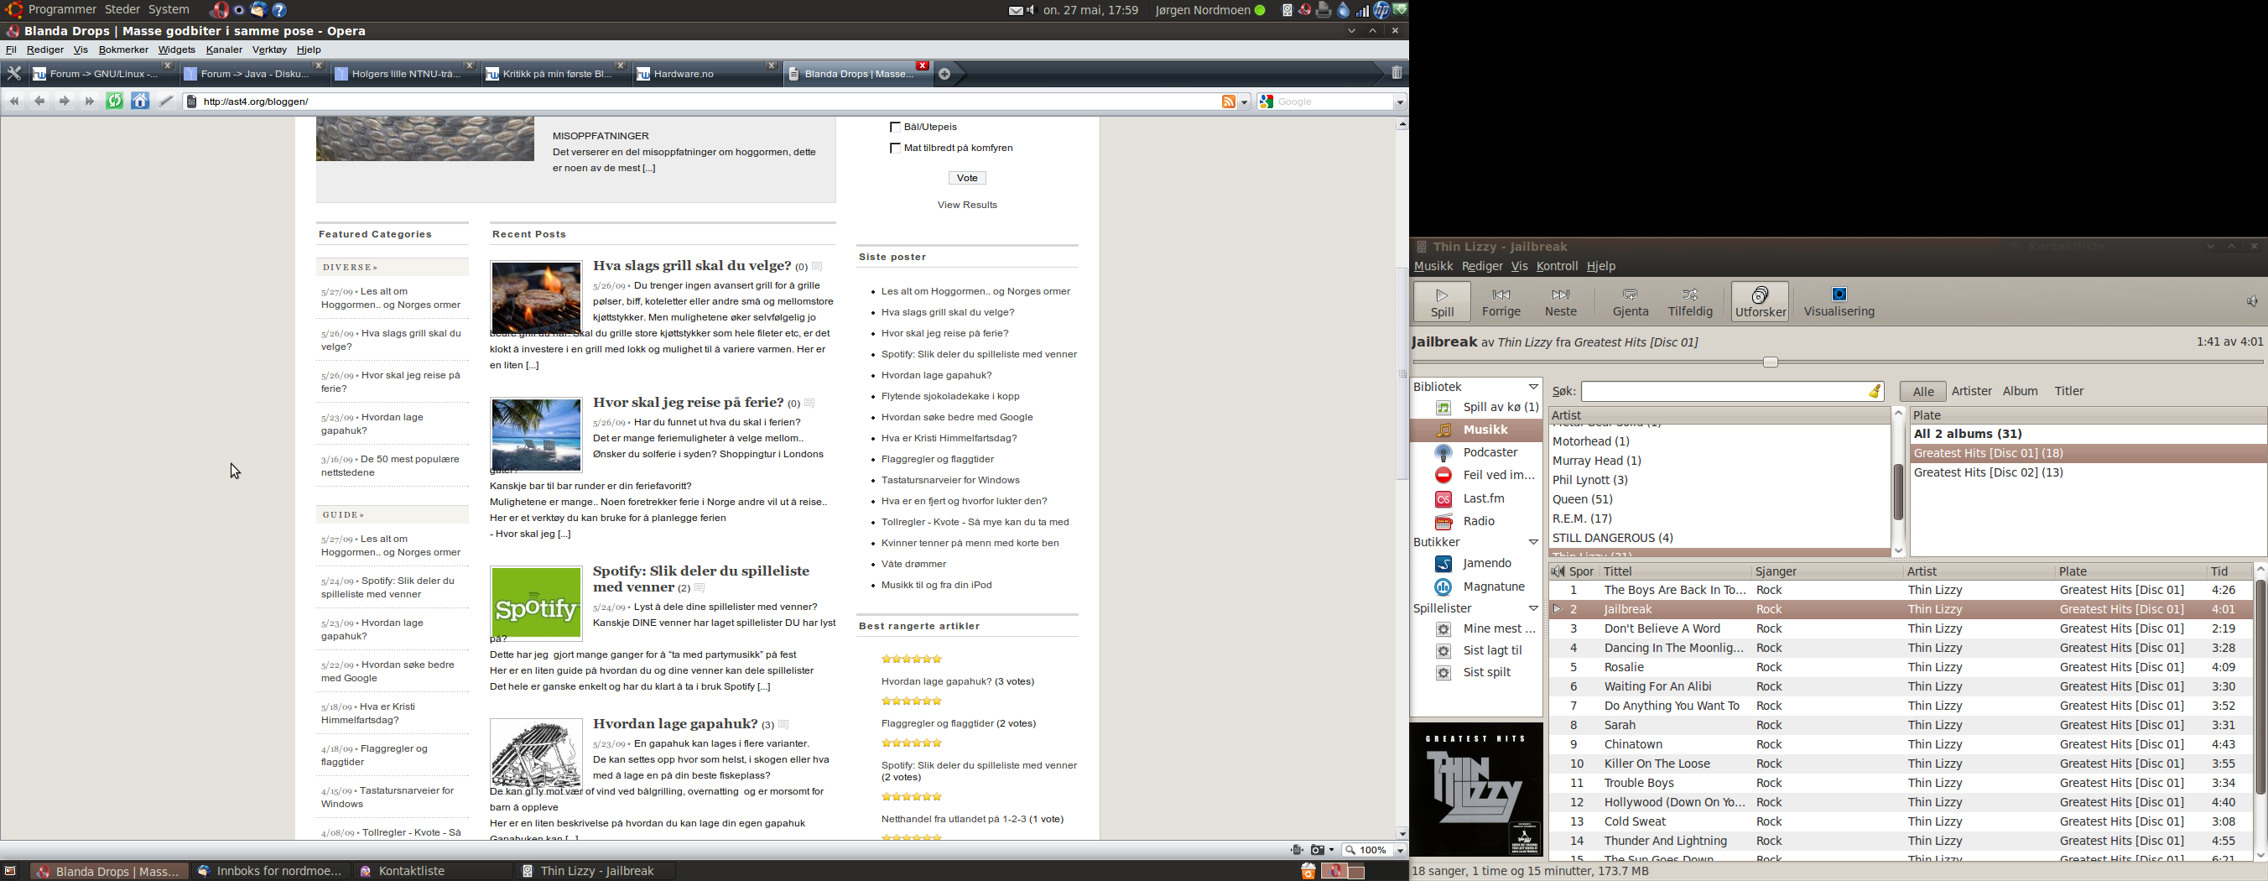The height and width of the screenshot is (881, 2268).
Task: Toggle Tilfeldig shuffle mode
Action: coord(1690,302)
